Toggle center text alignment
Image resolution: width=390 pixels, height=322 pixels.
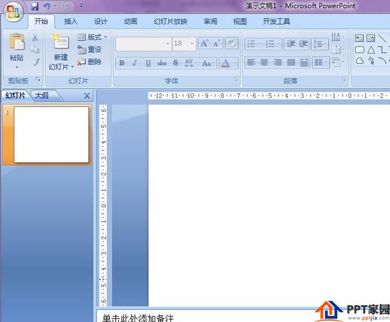coord(264,62)
